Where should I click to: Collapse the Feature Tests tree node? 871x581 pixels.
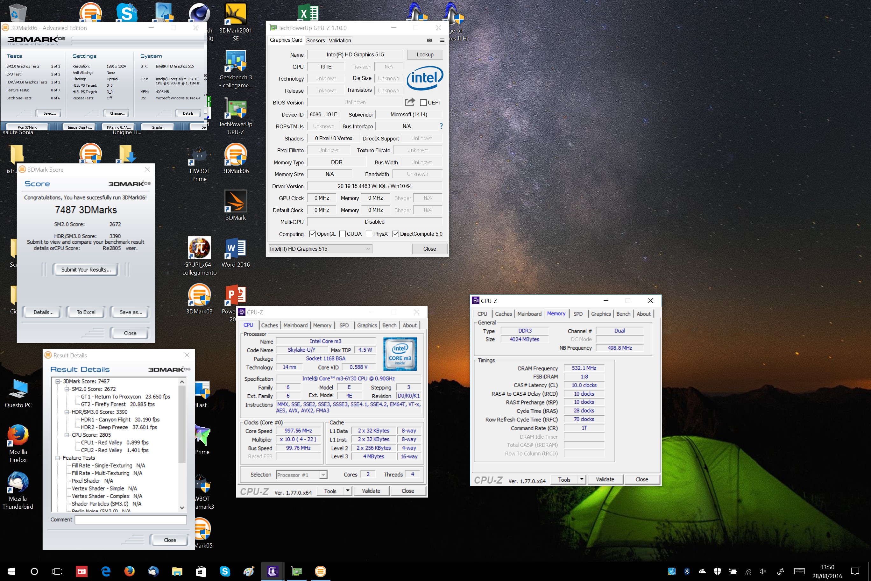tap(58, 458)
